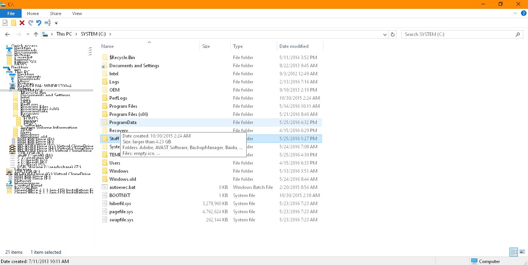Sort by the Date modified column

coord(294,46)
